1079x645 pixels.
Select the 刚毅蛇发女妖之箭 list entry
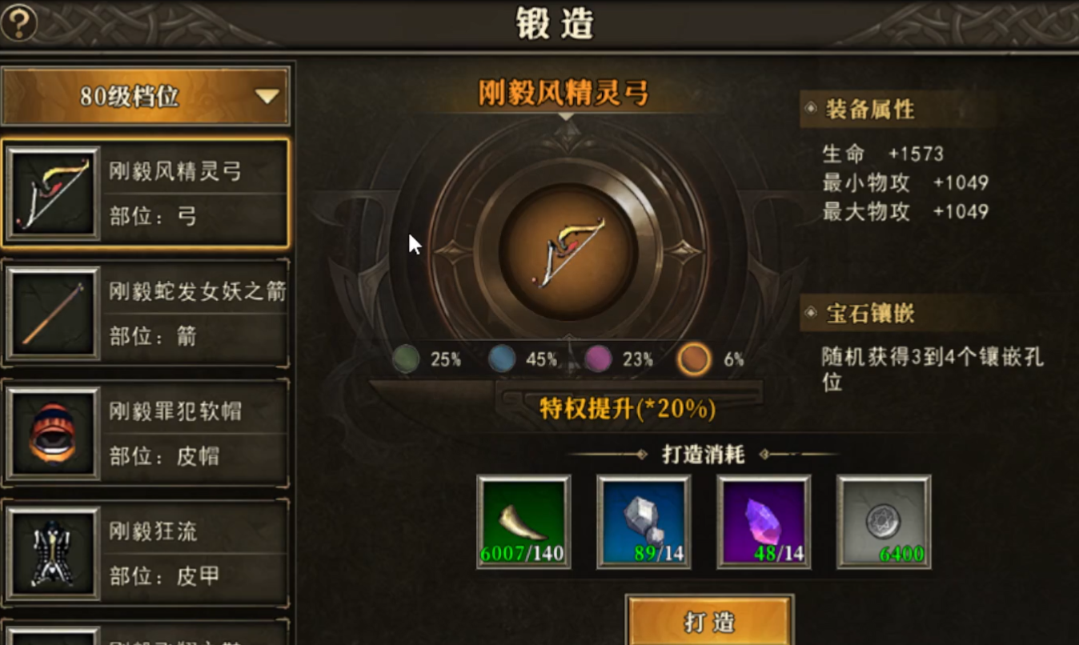[145, 314]
